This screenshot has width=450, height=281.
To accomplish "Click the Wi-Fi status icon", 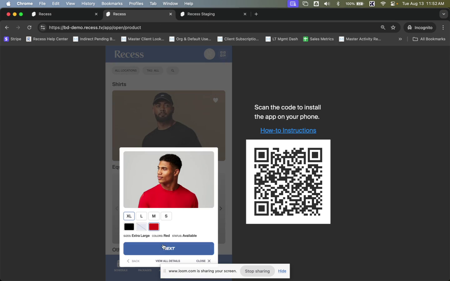I will [383, 4].
